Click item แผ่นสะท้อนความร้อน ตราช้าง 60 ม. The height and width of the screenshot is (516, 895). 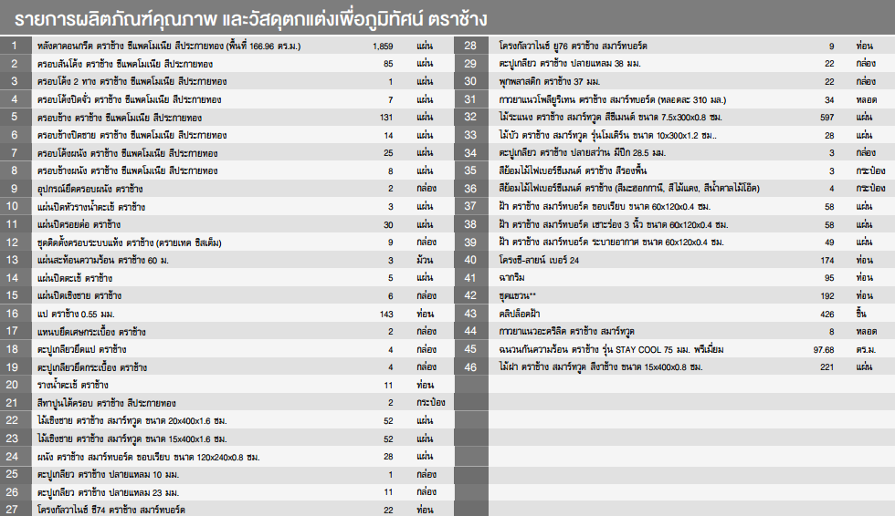click(102, 260)
